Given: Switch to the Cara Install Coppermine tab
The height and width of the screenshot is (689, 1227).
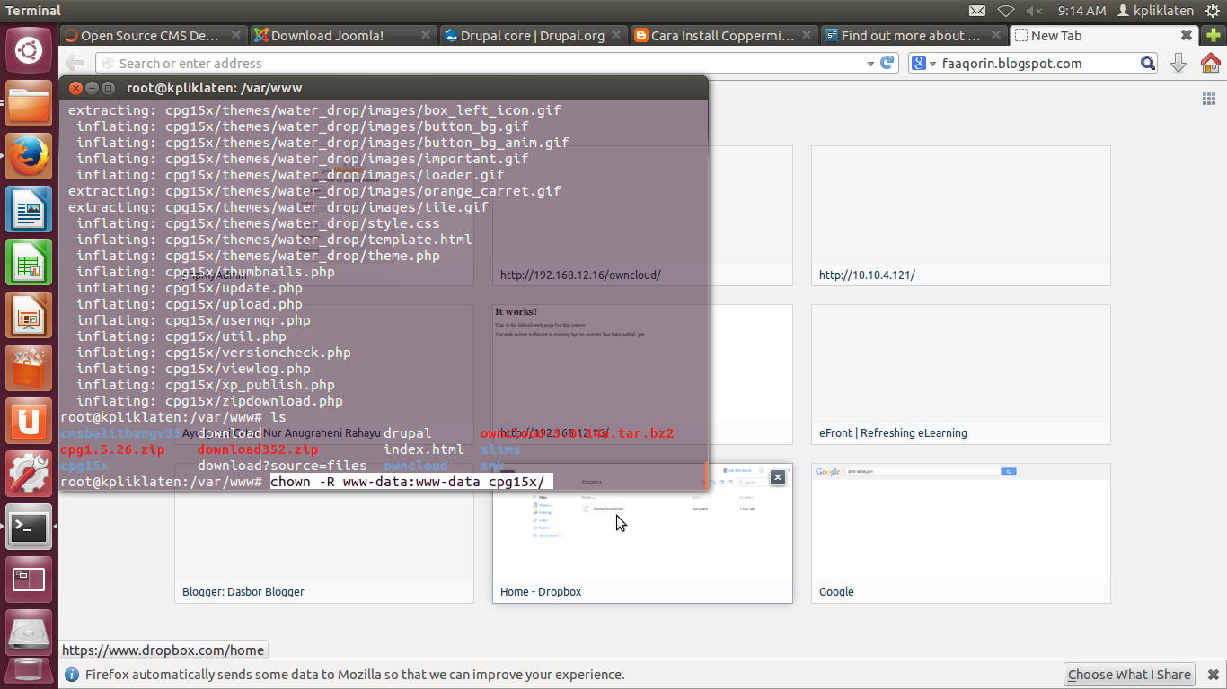Looking at the screenshot, I should [x=724, y=36].
